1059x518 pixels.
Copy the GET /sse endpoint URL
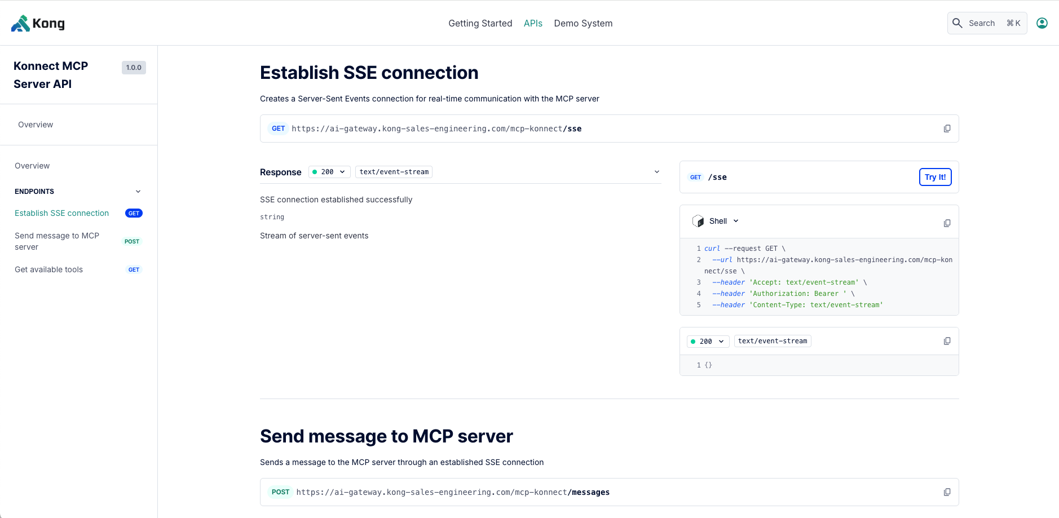point(947,129)
